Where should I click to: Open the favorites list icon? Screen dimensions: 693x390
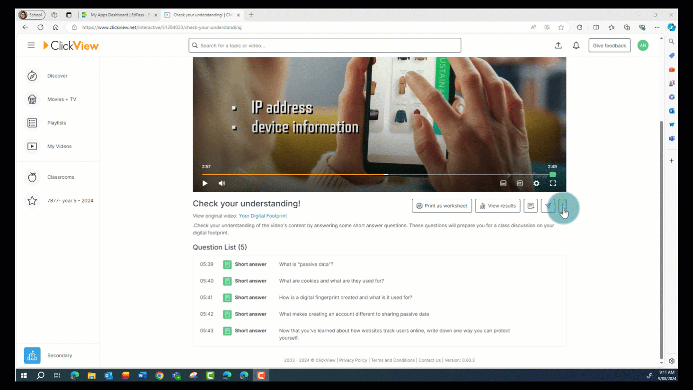coord(612,27)
